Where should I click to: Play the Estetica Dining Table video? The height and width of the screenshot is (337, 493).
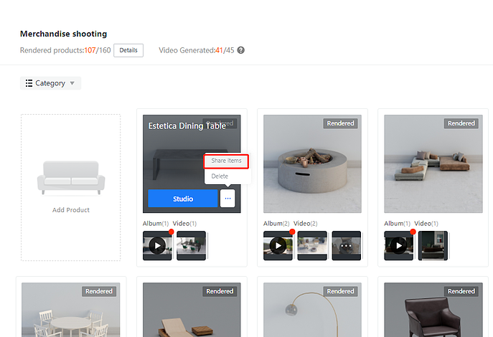click(157, 245)
